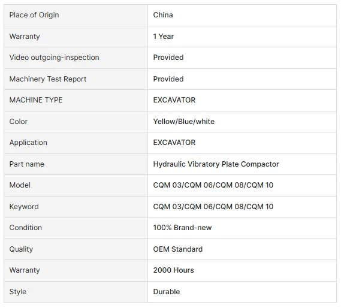Click 'EXCAVATOR' in the MACHINE TYPE row
Screen dimensions: 341x308
(x=174, y=100)
